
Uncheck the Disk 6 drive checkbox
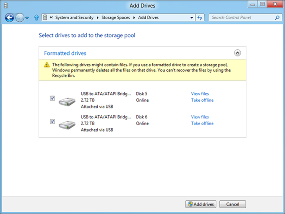(x=52, y=122)
